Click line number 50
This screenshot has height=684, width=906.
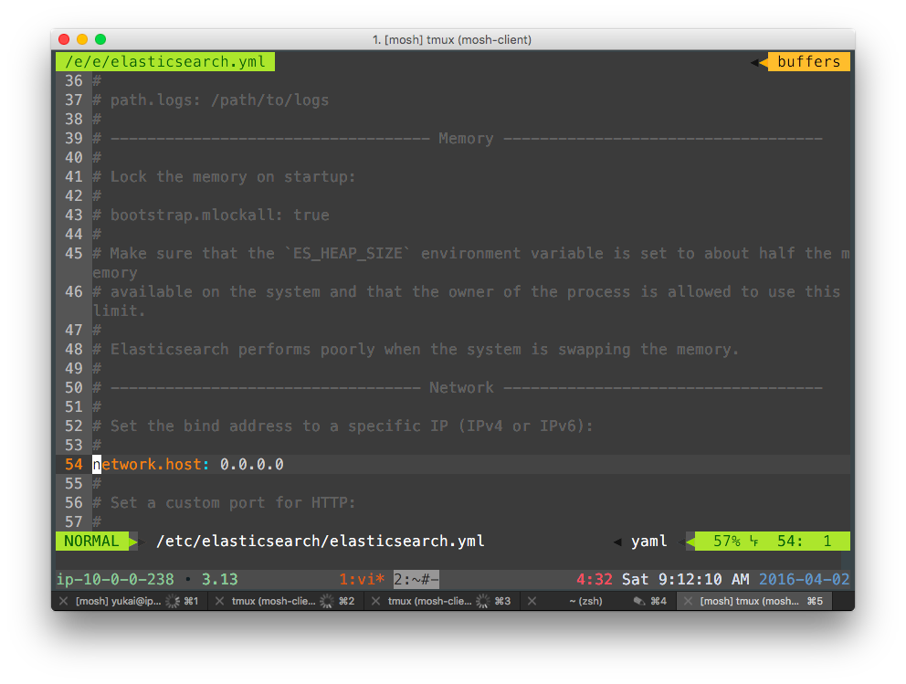tap(73, 387)
